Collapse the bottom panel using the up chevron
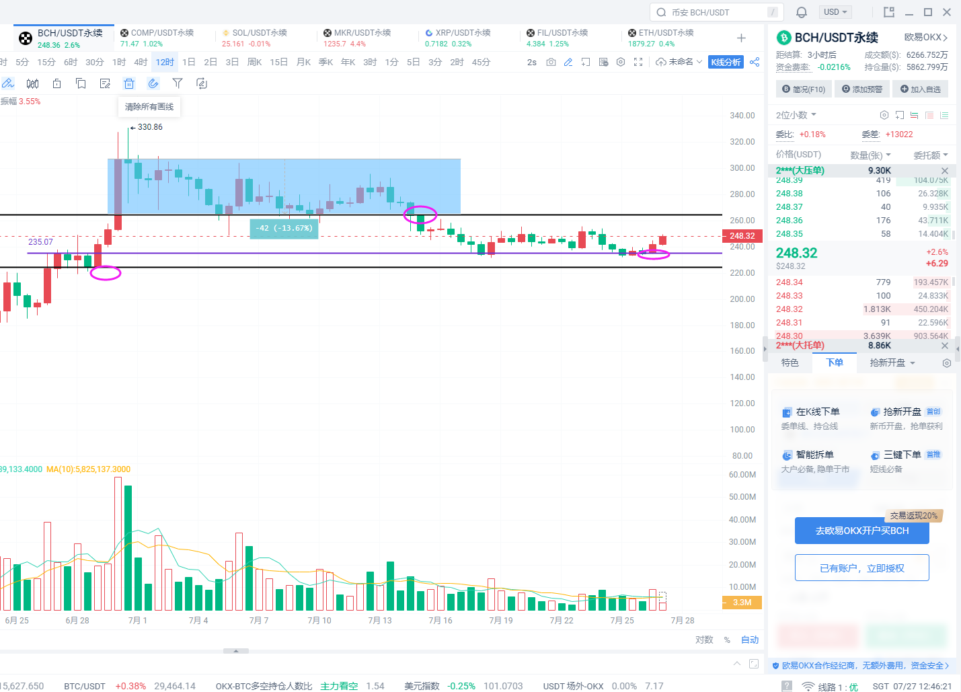The width and height of the screenshot is (961, 692). 737,664
